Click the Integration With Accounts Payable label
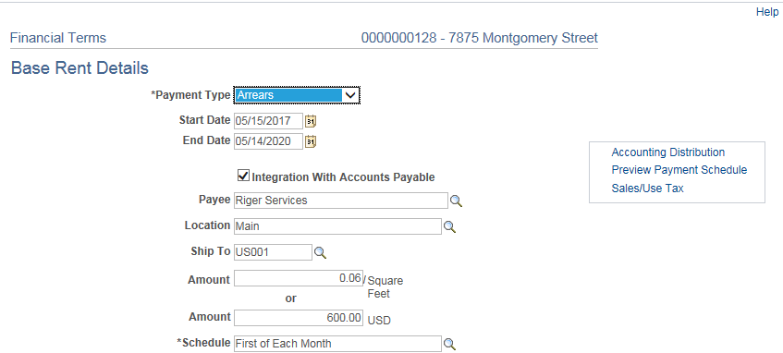 coord(344,177)
